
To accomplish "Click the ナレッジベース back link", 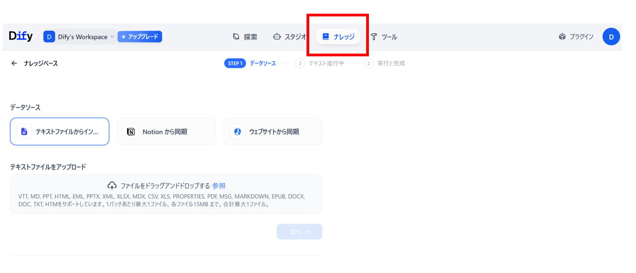I will [41, 63].
